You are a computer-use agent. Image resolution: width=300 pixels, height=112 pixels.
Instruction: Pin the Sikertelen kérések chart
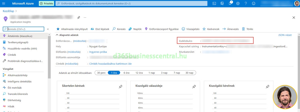click(120, 86)
